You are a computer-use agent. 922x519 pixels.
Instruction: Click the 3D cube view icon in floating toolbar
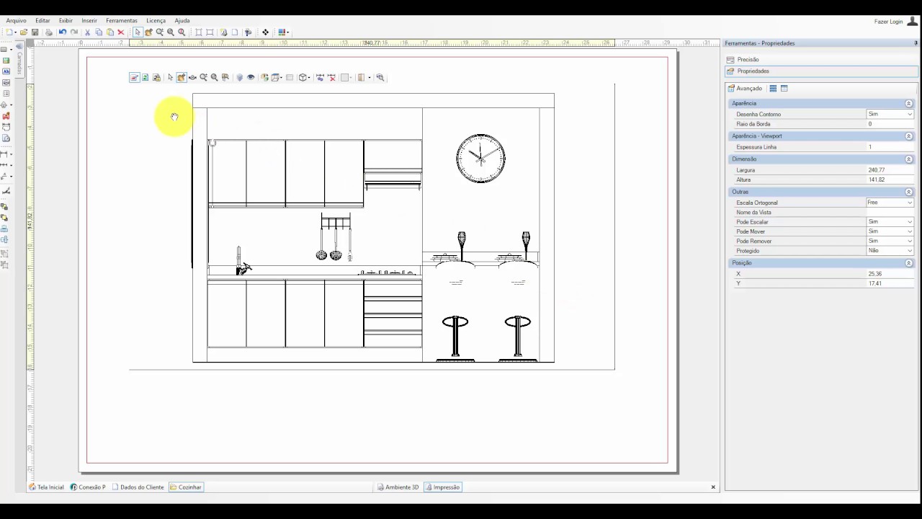303,78
